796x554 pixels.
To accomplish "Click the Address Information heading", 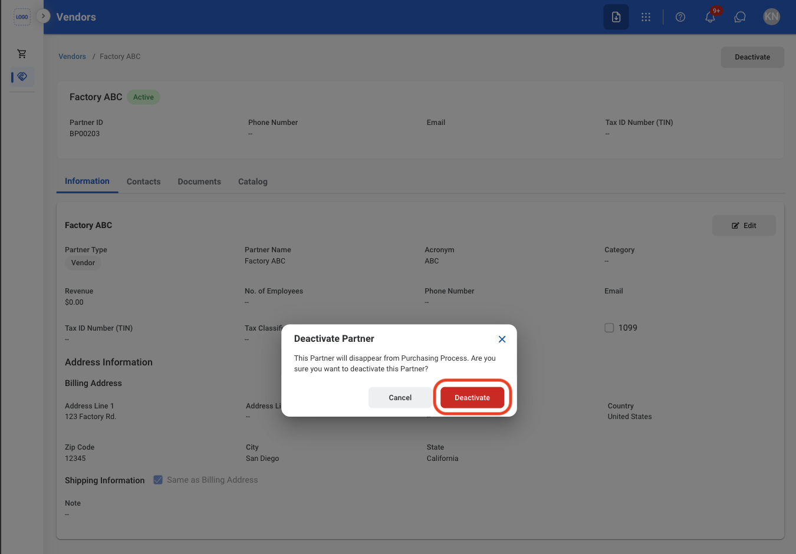I will point(108,362).
